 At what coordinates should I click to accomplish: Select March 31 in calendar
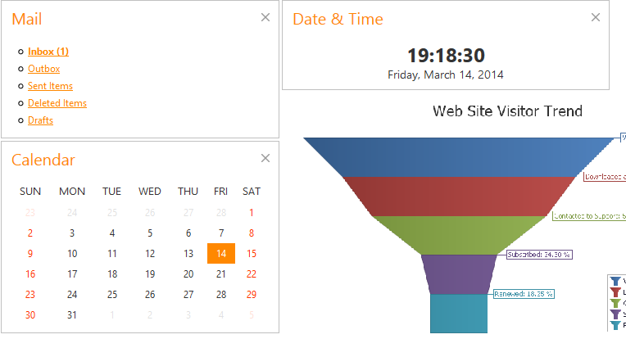[72, 315]
